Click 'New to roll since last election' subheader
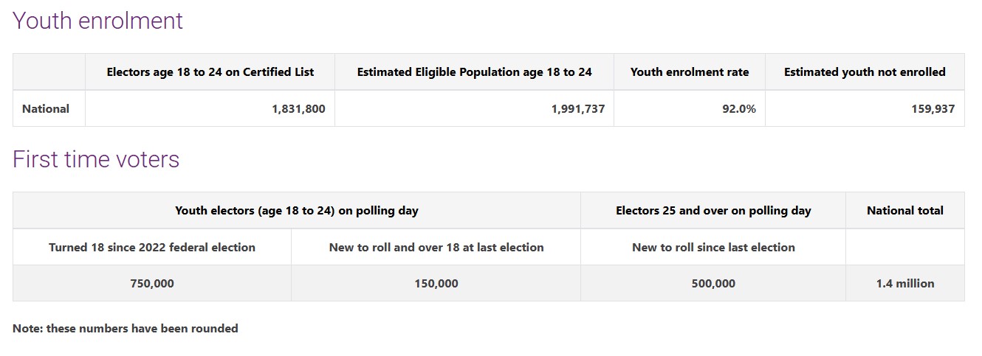982x356 pixels. tap(713, 248)
